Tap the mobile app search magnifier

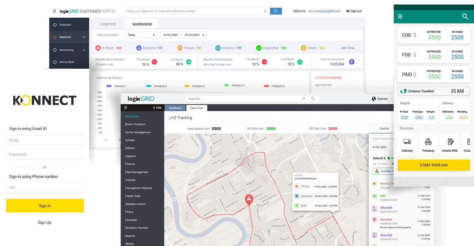pos(465,16)
